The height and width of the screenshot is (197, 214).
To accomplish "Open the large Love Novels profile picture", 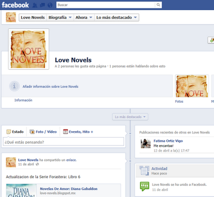I will tap(28, 49).
